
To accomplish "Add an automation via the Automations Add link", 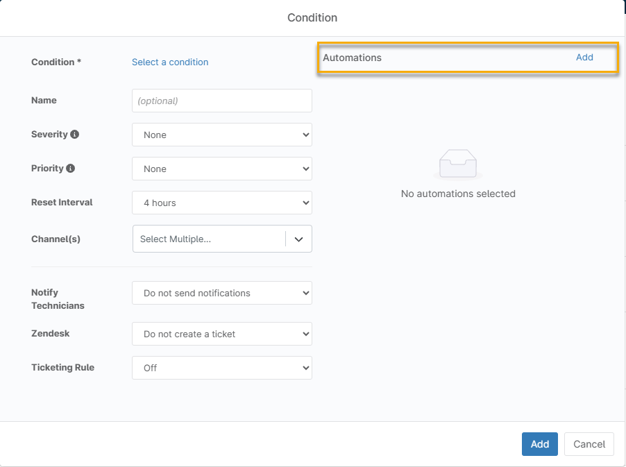I will coord(584,58).
